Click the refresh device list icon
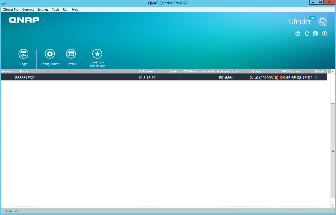The height and width of the screenshot is (215, 336). 307,34
